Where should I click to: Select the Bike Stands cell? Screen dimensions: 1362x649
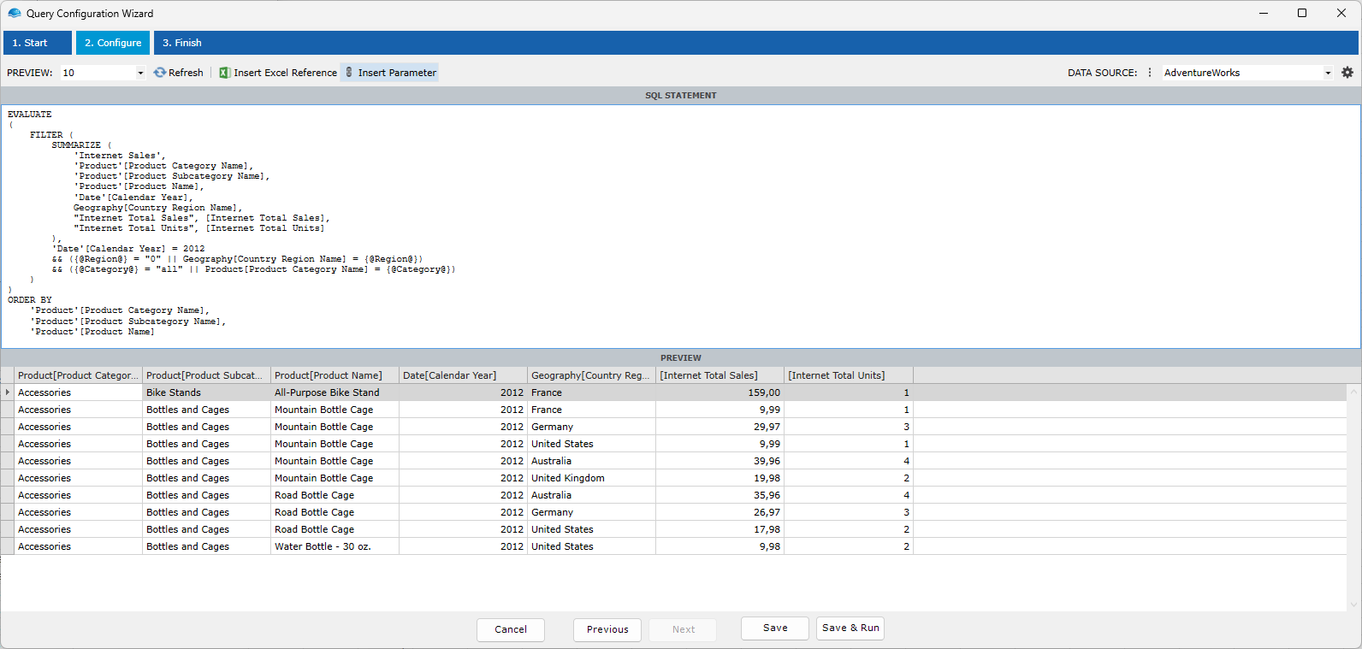(207, 392)
